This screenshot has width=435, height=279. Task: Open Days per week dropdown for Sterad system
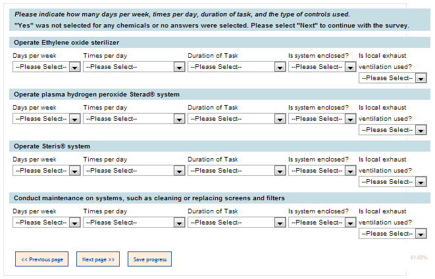pos(46,119)
